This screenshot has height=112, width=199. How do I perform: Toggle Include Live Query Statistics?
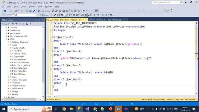(x=74, y=15)
